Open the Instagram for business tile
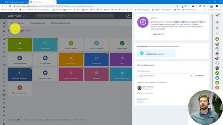This screenshot has width=223, height=125. [x=71, y=74]
